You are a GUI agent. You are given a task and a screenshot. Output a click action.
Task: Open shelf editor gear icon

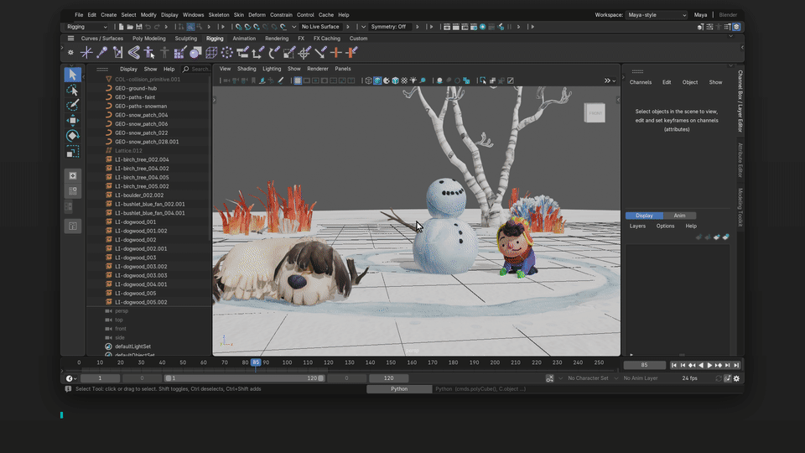[x=70, y=52]
